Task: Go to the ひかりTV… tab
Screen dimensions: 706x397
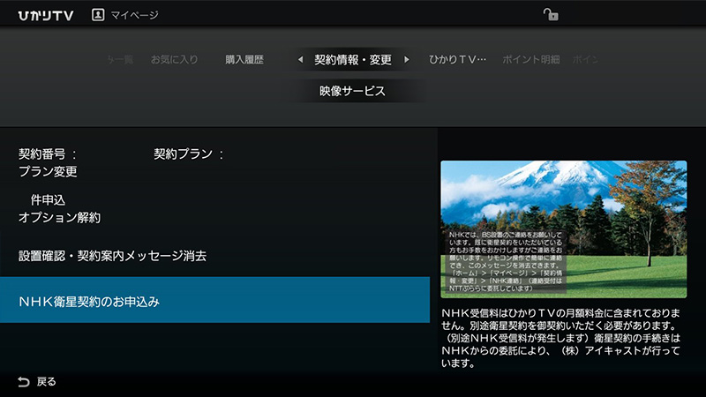Action: point(457,60)
